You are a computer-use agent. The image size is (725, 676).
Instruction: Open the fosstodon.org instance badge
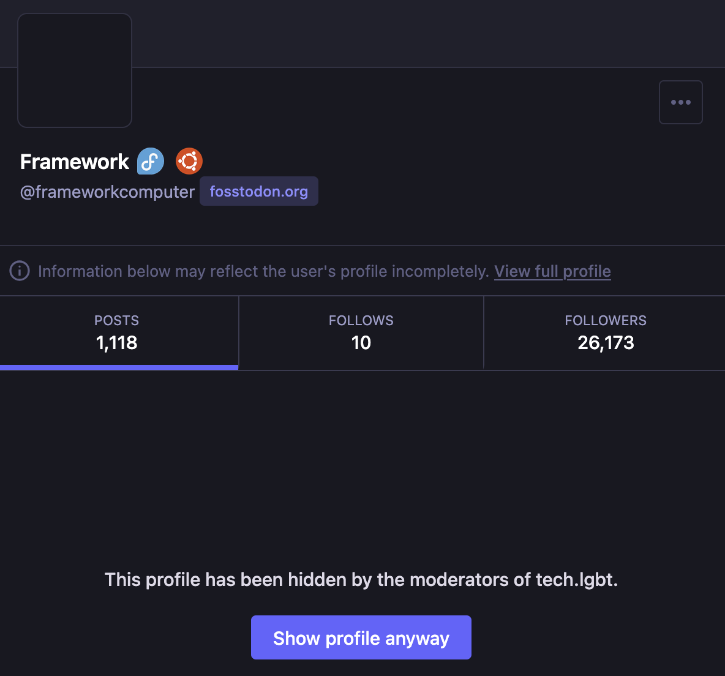[x=258, y=192]
